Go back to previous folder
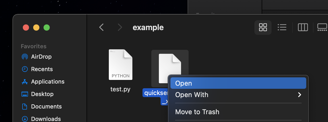This screenshot has height=122, width=328. point(102,27)
